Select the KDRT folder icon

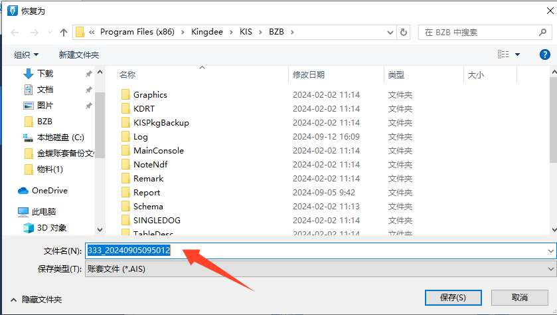point(125,108)
